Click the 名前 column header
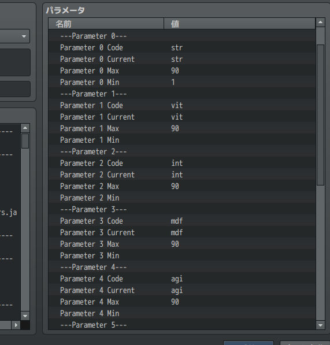The height and width of the screenshot is (345, 330). (x=106, y=24)
